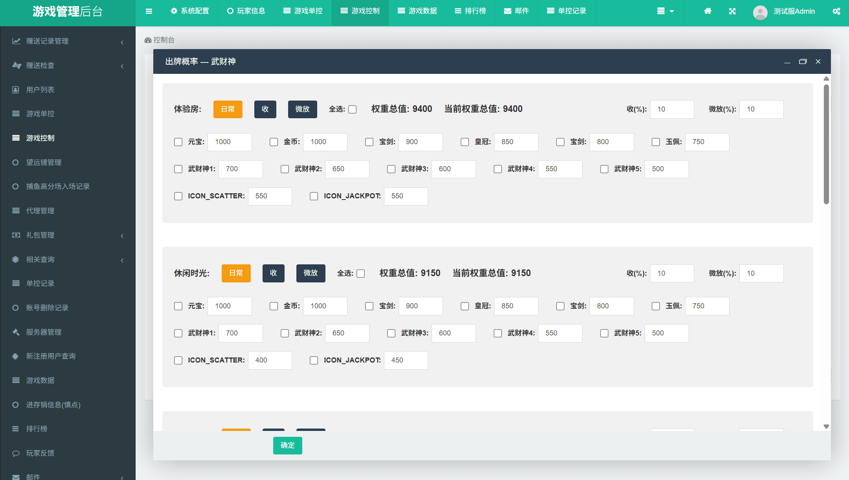Viewport: 849px width, 480px height.
Task: Check the 金币 checkbox in 体验房
Action: pos(274,142)
